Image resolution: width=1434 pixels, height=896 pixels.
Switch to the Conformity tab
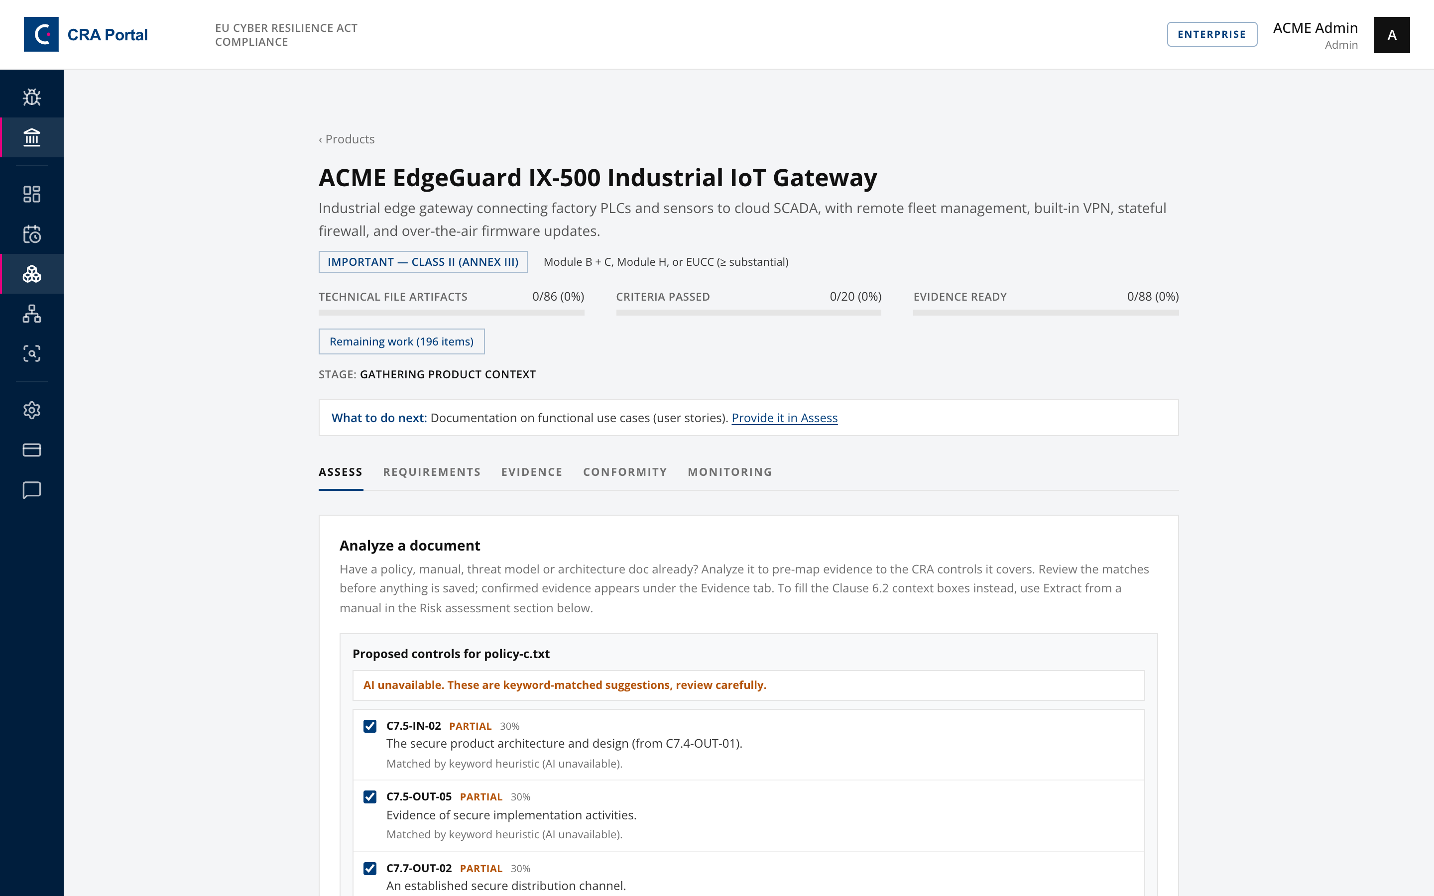(625, 472)
